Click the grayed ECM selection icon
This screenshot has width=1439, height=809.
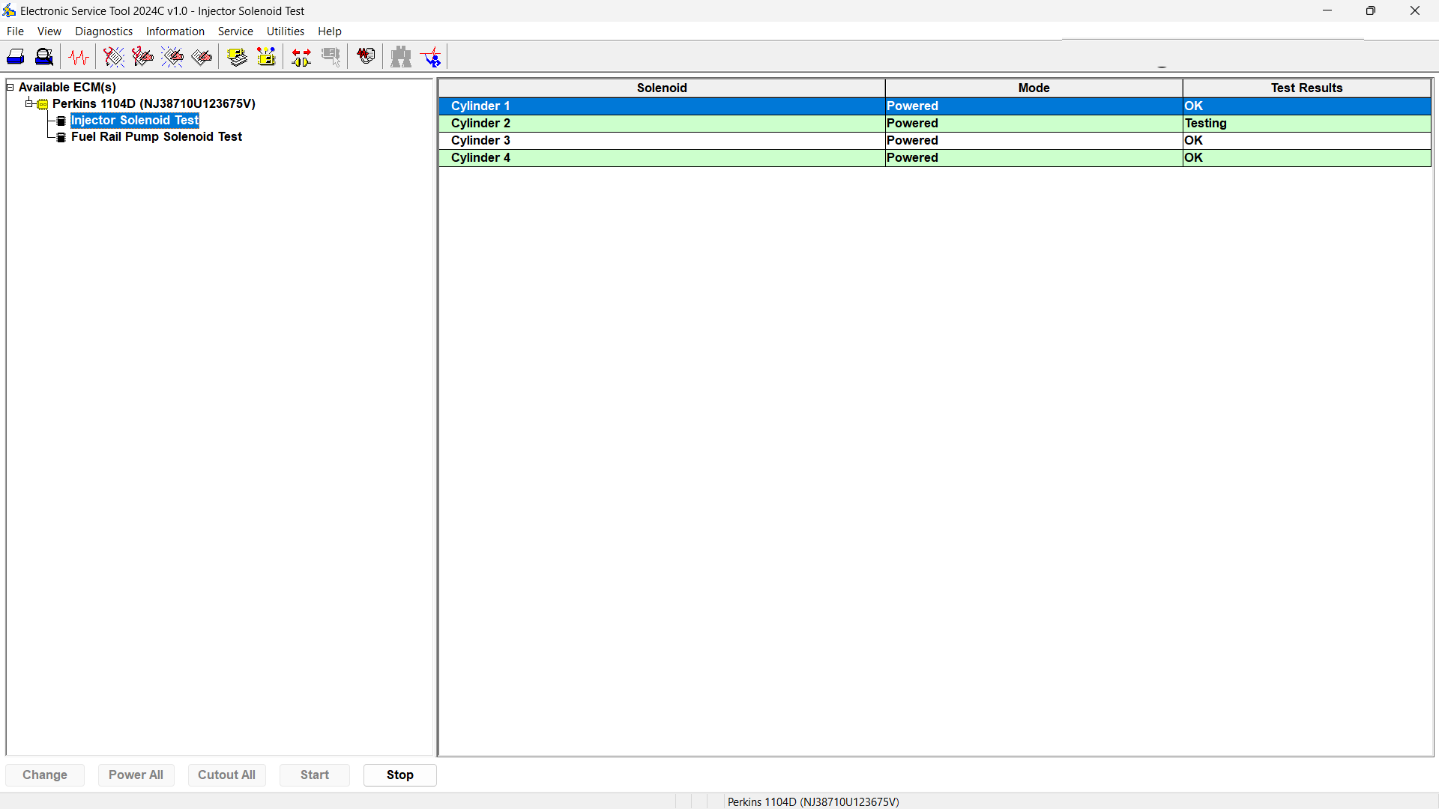(x=331, y=57)
